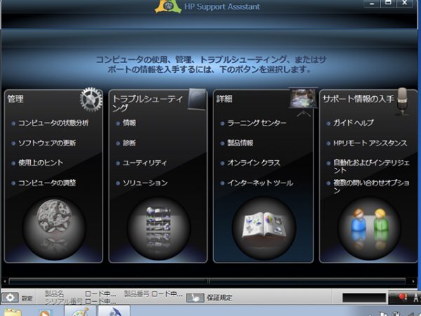Image resolution: width=421 pixels, height=316 pixels.
Task: Open the media player taskbar icon
Action: (45, 312)
